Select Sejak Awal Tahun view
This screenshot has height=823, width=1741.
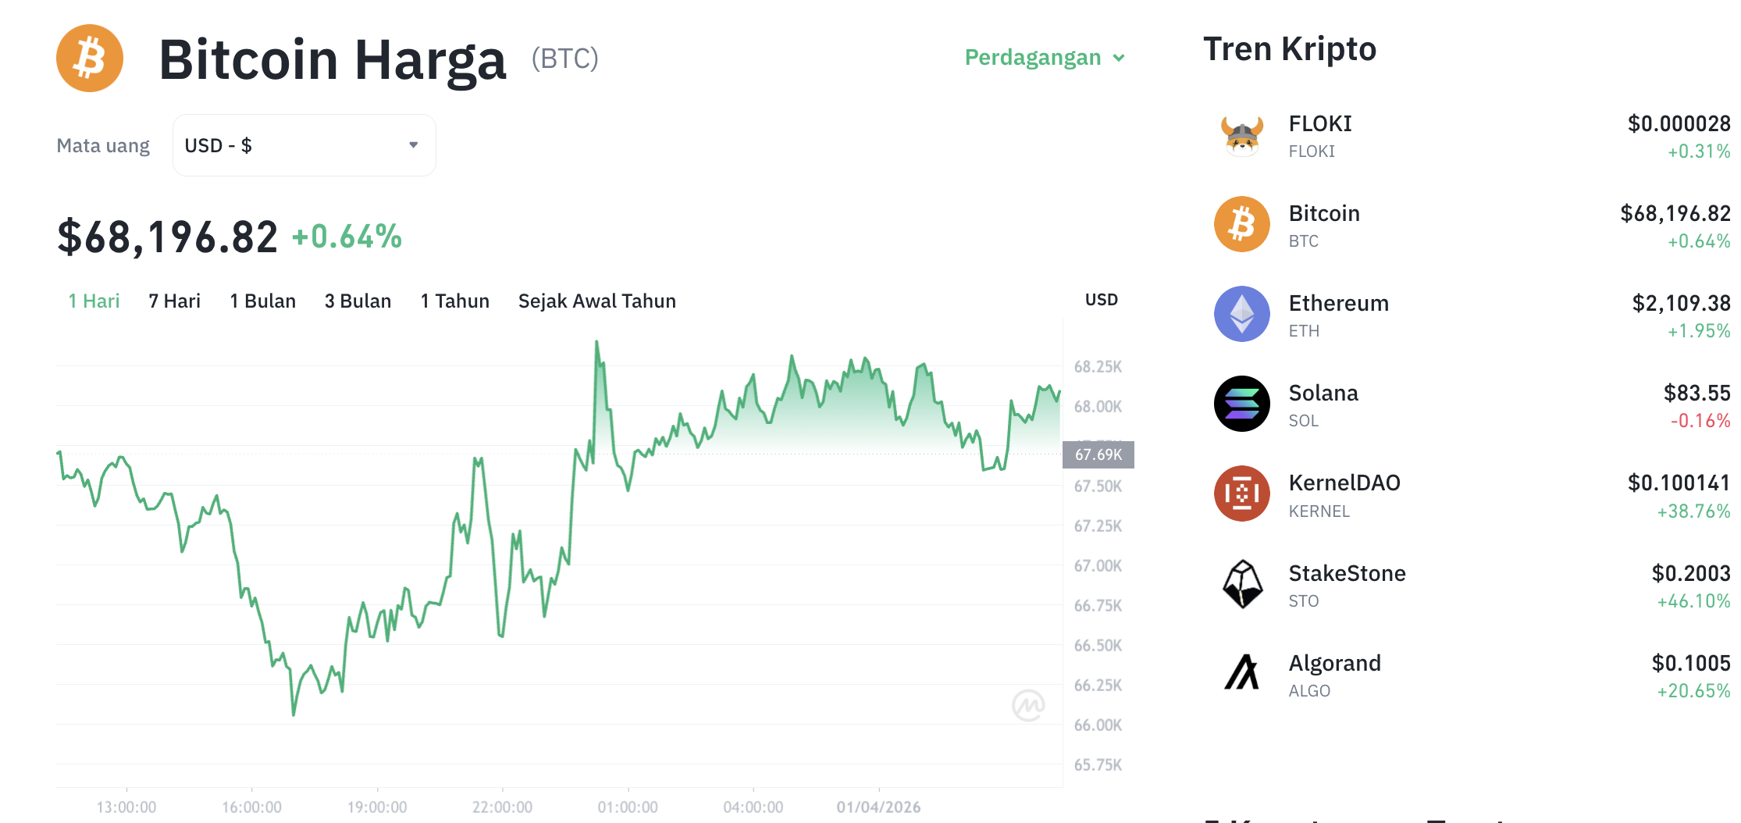(x=597, y=301)
